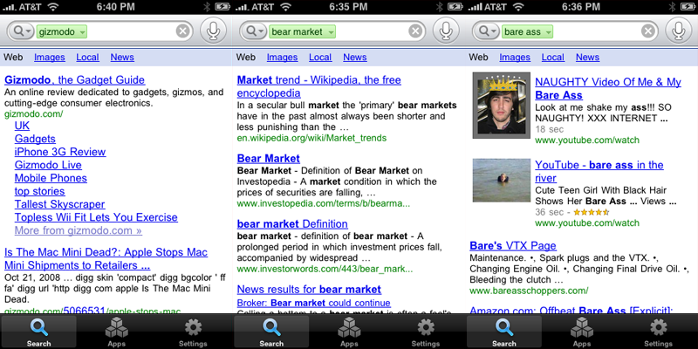
Task: Tap Bluetooth icon in gizmodo screen status bar
Action: 207,7
